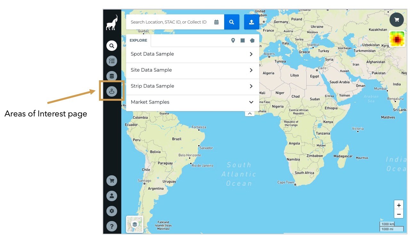Expand Site Data Sample

point(193,70)
